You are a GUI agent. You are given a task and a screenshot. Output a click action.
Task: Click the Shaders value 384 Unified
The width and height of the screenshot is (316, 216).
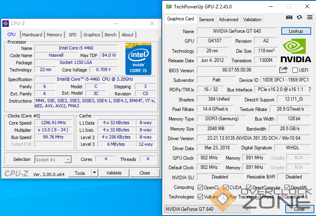tap(219, 99)
